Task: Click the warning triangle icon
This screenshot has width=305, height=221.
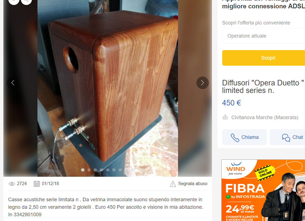Action: click(173, 184)
